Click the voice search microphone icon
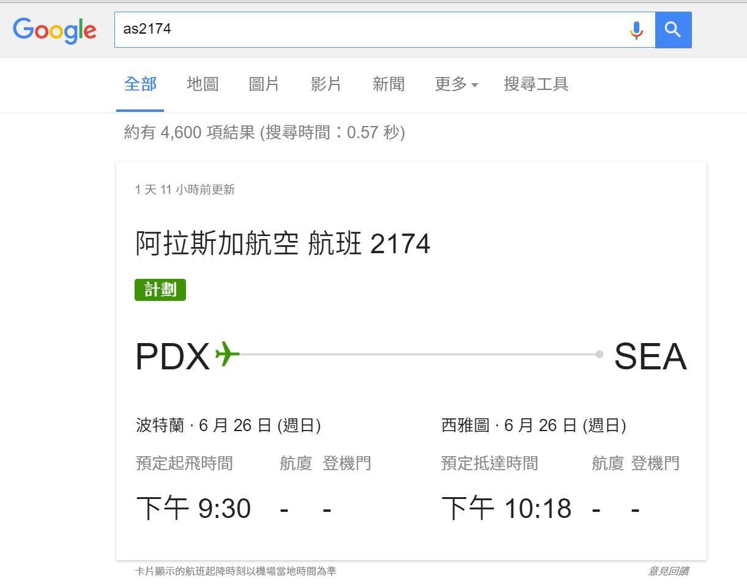Screen dimensions: 747x584 [x=636, y=29]
